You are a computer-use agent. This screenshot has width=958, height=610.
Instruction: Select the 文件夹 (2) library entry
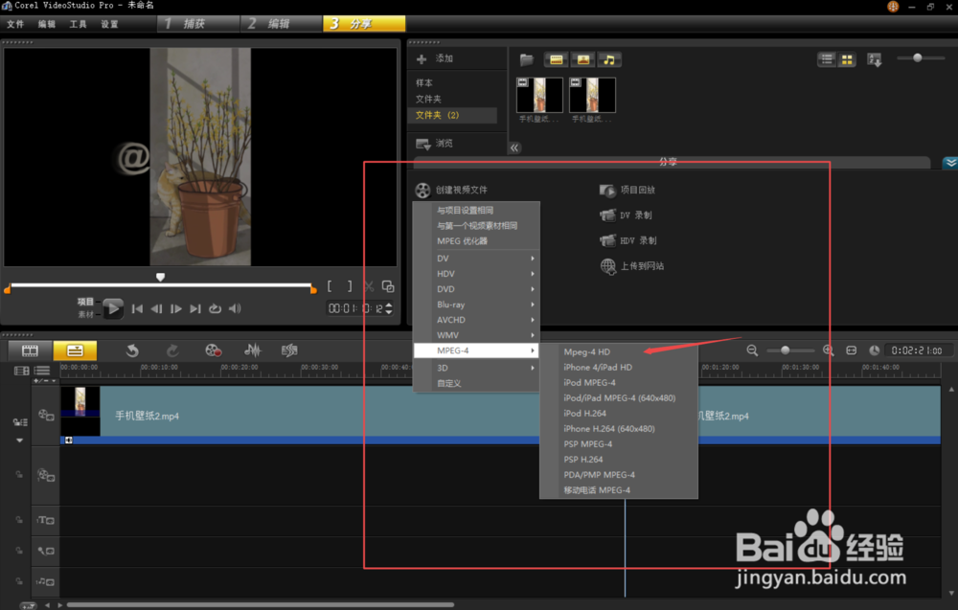pyautogui.click(x=452, y=115)
